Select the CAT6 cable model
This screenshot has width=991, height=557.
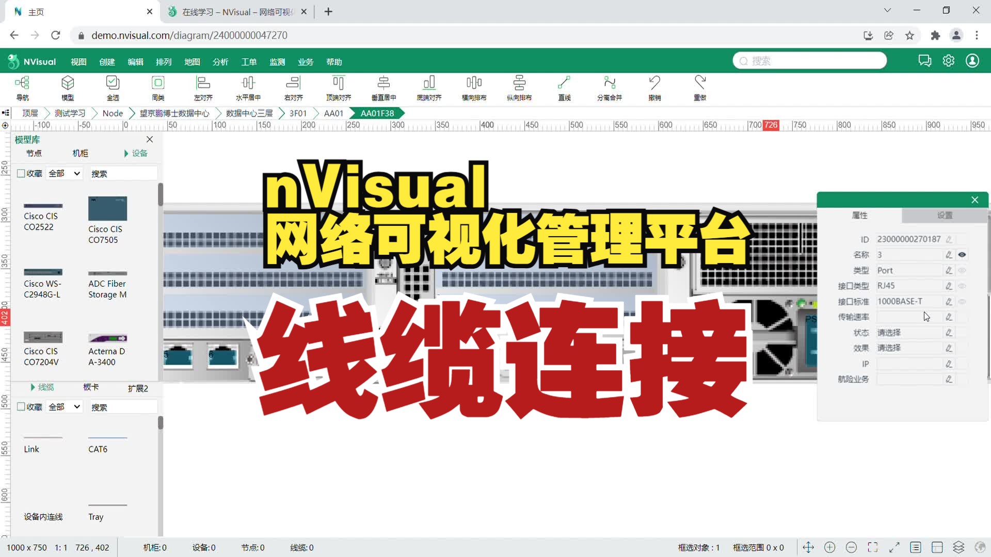(x=107, y=444)
